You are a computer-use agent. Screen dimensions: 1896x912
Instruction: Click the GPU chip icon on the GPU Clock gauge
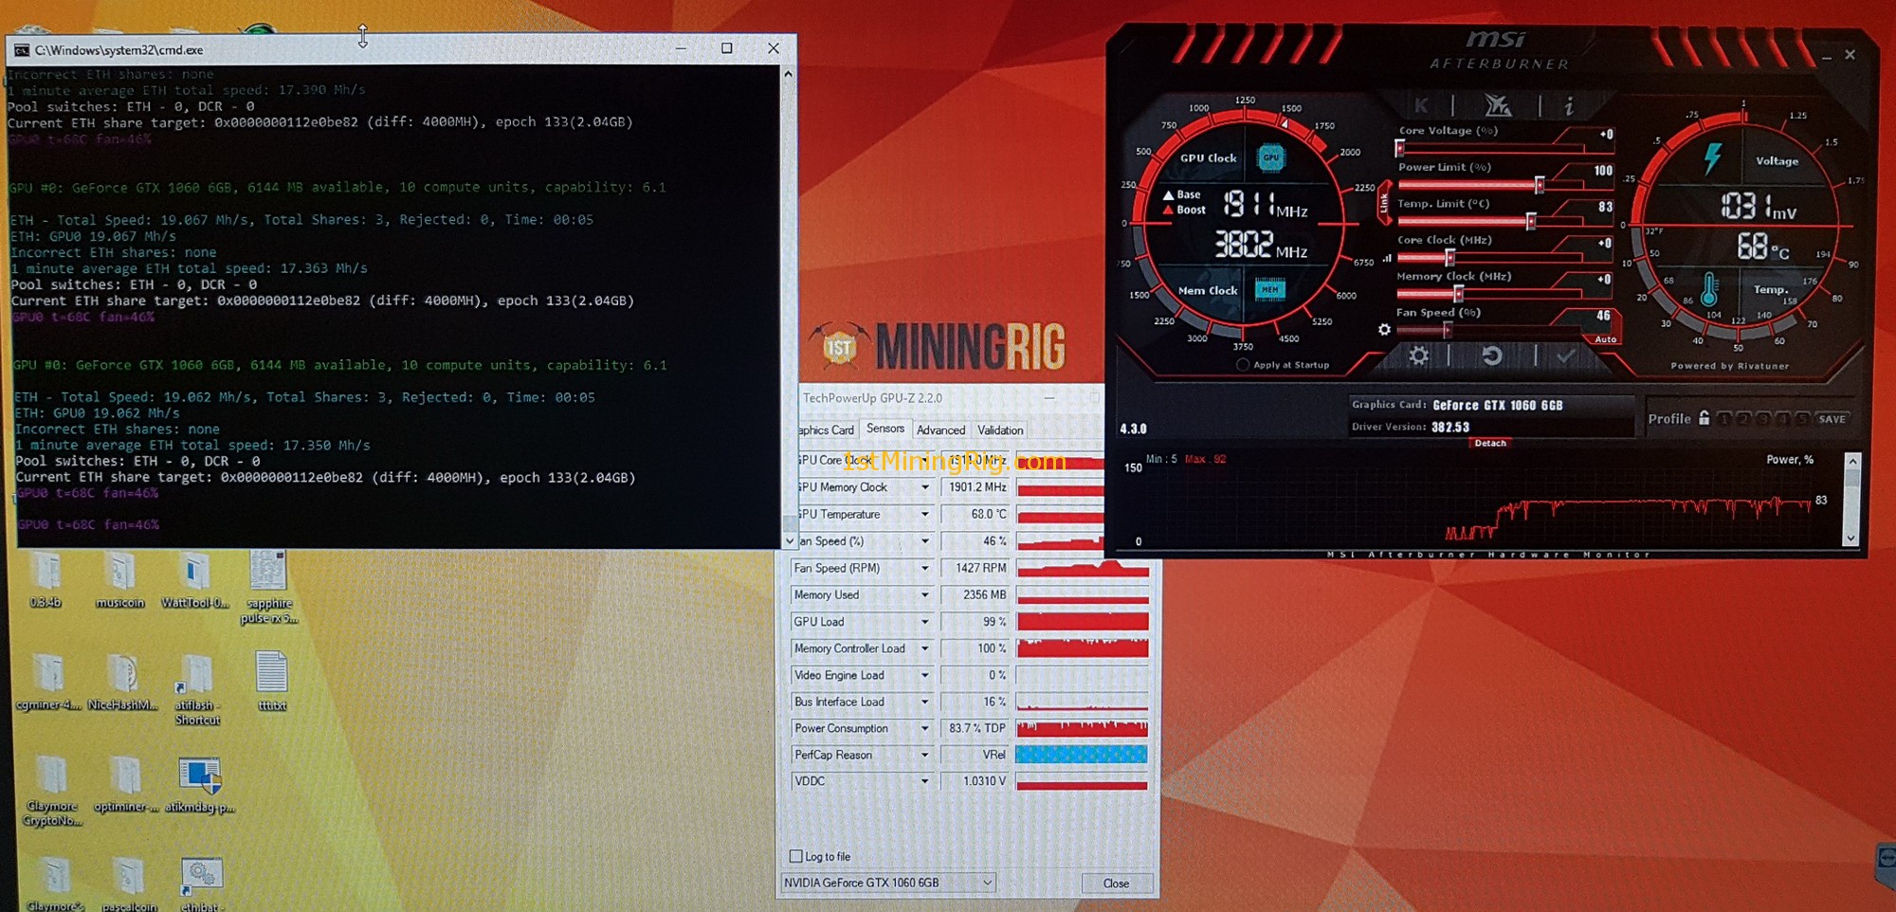(x=1270, y=157)
